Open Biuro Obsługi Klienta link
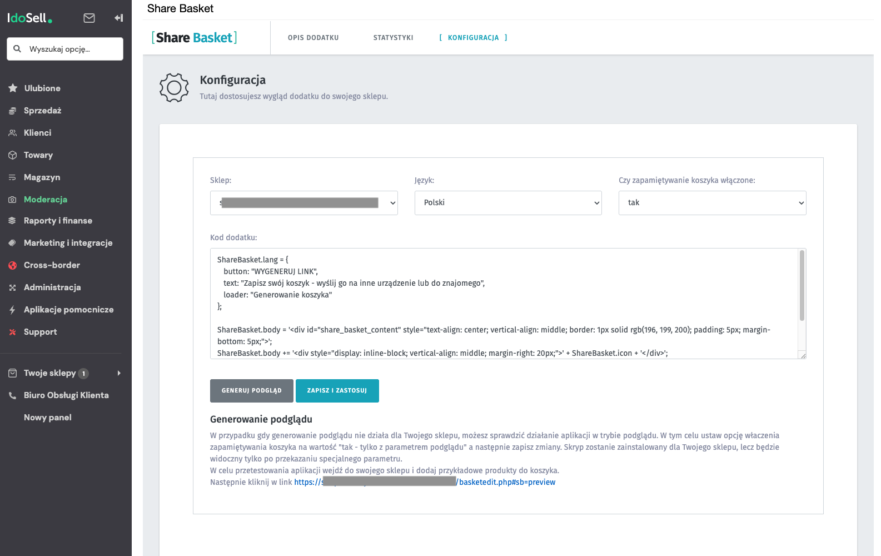 click(x=66, y=395)
